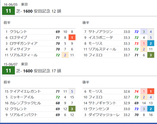This screenshot has width=157, height=124.
Task: Click the blue rank 2 cell for モーリス 33.3
Action: tap(151, 43)
